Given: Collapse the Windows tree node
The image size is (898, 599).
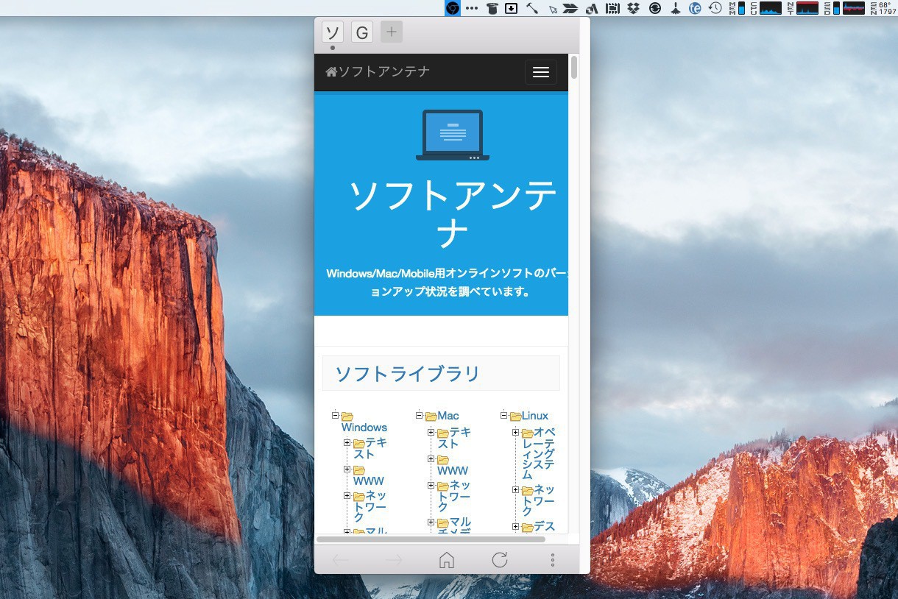Looking at the screenshot, I should point(336,416).
